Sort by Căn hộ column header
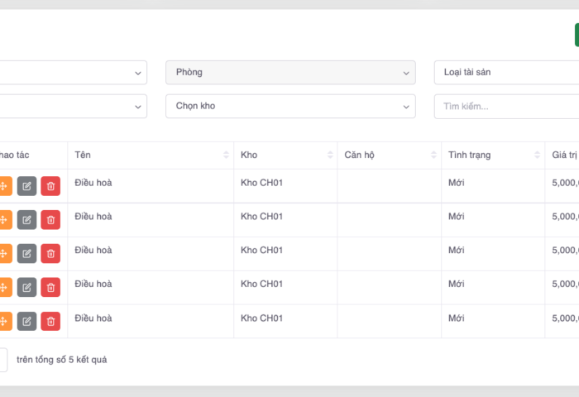579x397 pixels. pos(389,155)
